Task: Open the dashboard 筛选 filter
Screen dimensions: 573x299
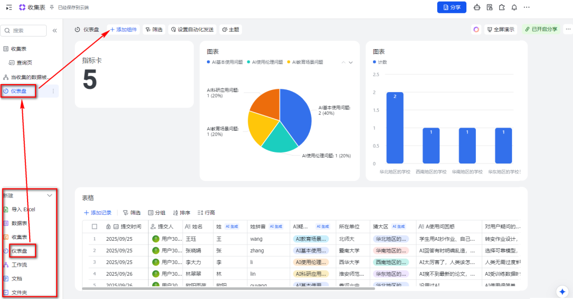Action: pyautogui.click(x=154, y=30)
